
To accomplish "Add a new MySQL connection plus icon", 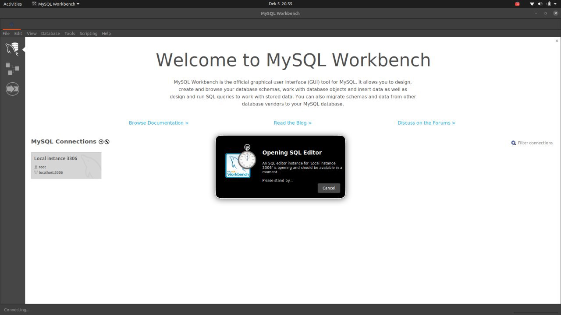I will [101, 142].
